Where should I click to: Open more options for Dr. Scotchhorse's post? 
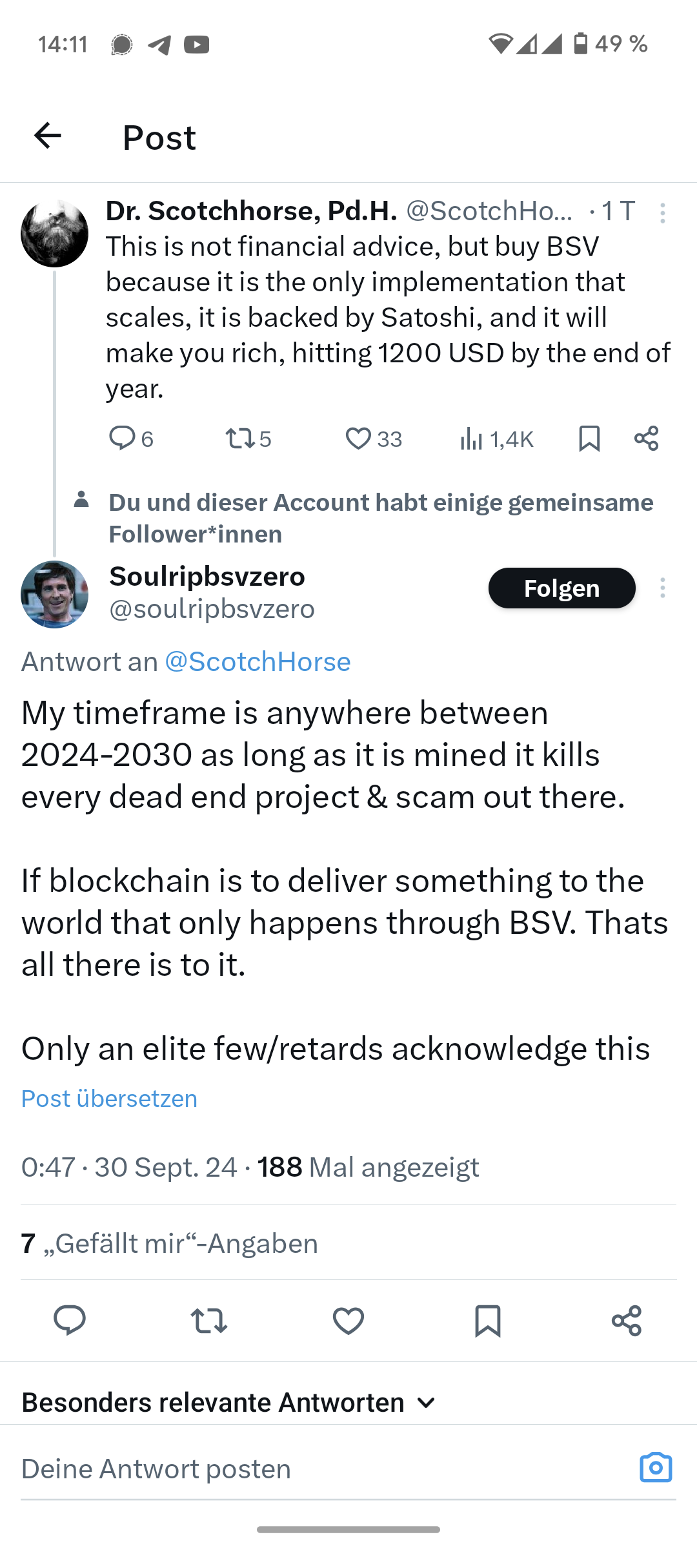[662, 213]
